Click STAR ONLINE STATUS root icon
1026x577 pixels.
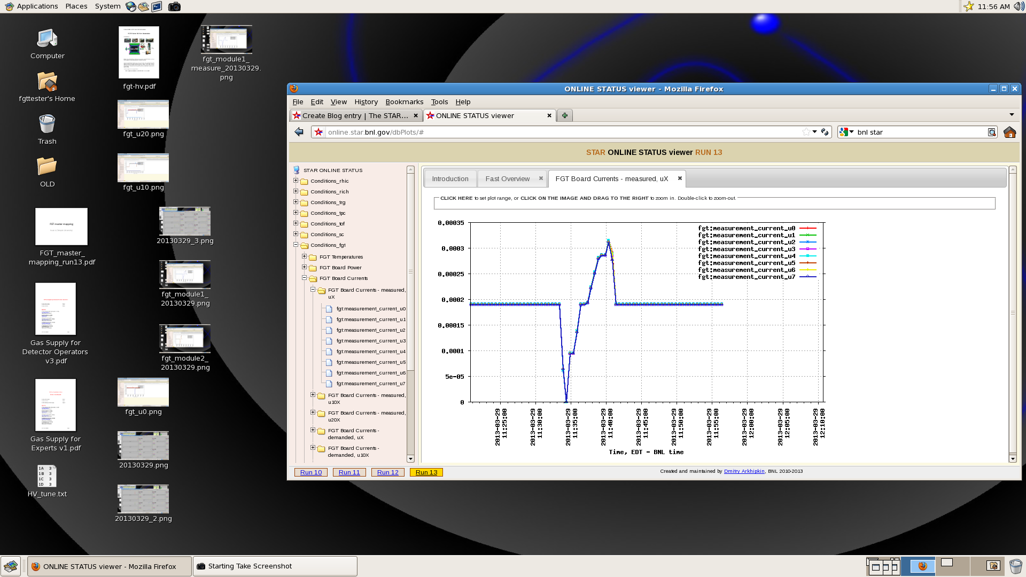coord(297,170)
